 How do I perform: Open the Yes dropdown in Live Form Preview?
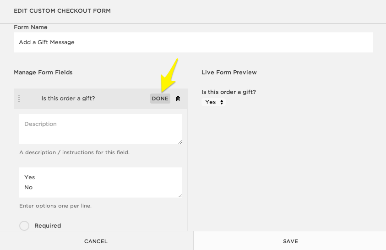point(214,102)
